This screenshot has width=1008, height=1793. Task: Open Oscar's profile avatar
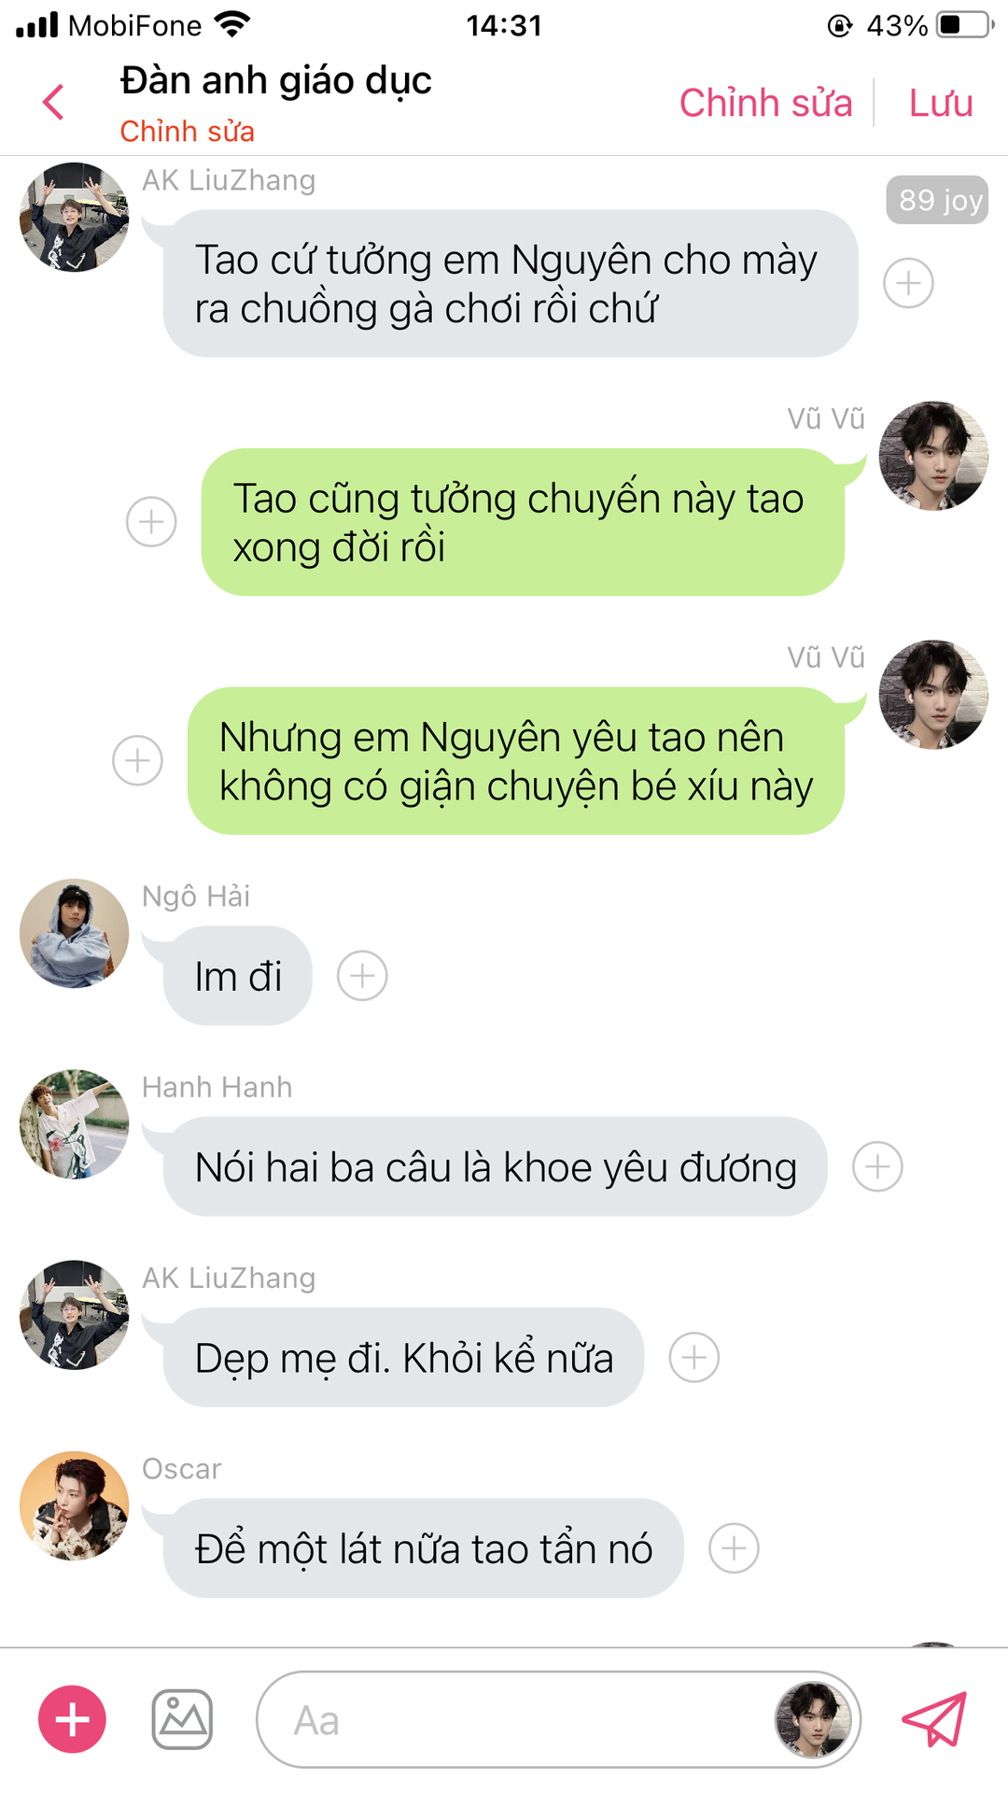[75, 1505]
